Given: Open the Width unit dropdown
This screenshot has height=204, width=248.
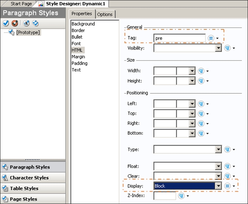Looking at the screenshot, I should [192, 71].
